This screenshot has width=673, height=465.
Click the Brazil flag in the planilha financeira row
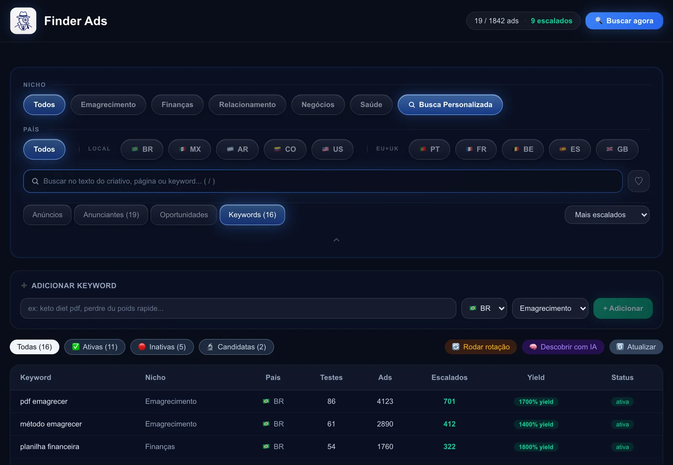266,446
